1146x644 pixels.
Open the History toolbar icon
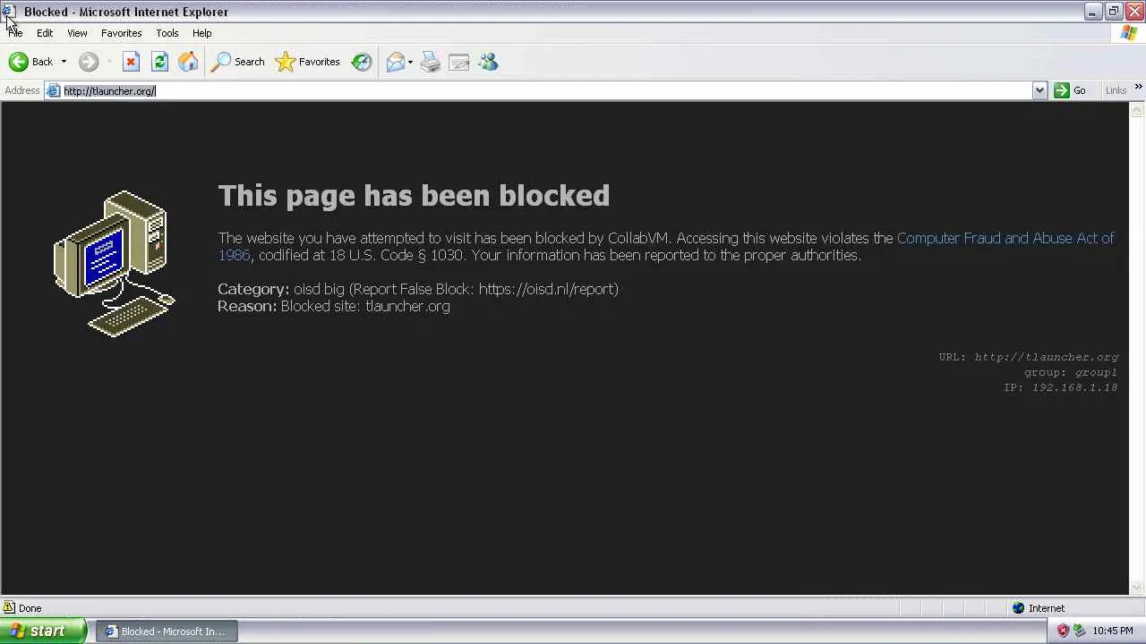pos(362,62)
